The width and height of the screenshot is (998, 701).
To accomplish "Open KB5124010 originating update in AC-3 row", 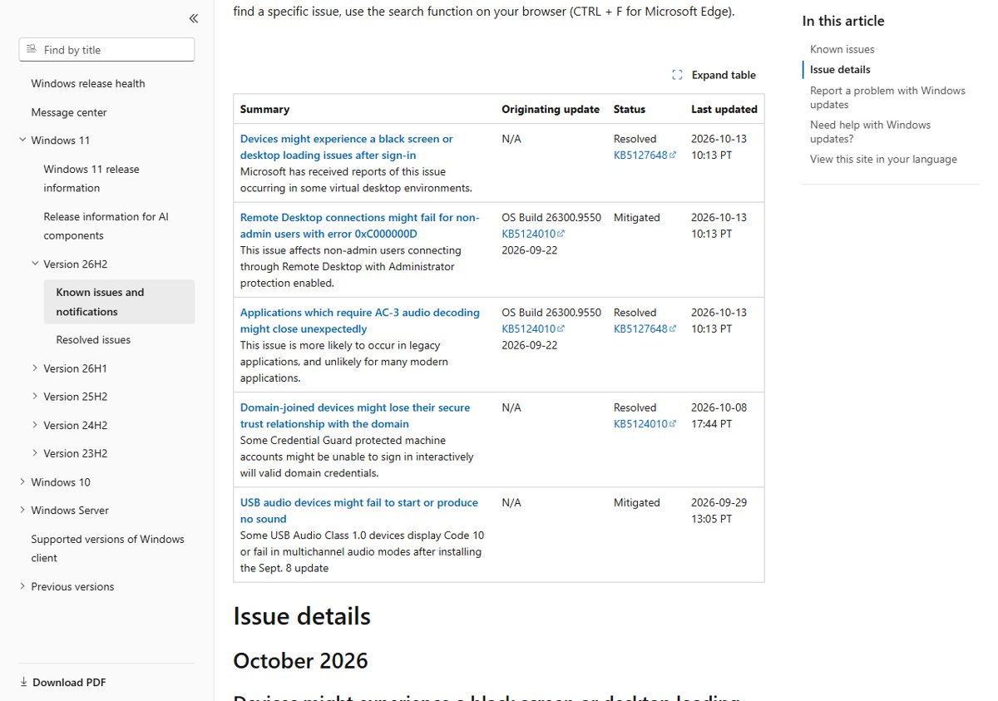I will (533, 328).
